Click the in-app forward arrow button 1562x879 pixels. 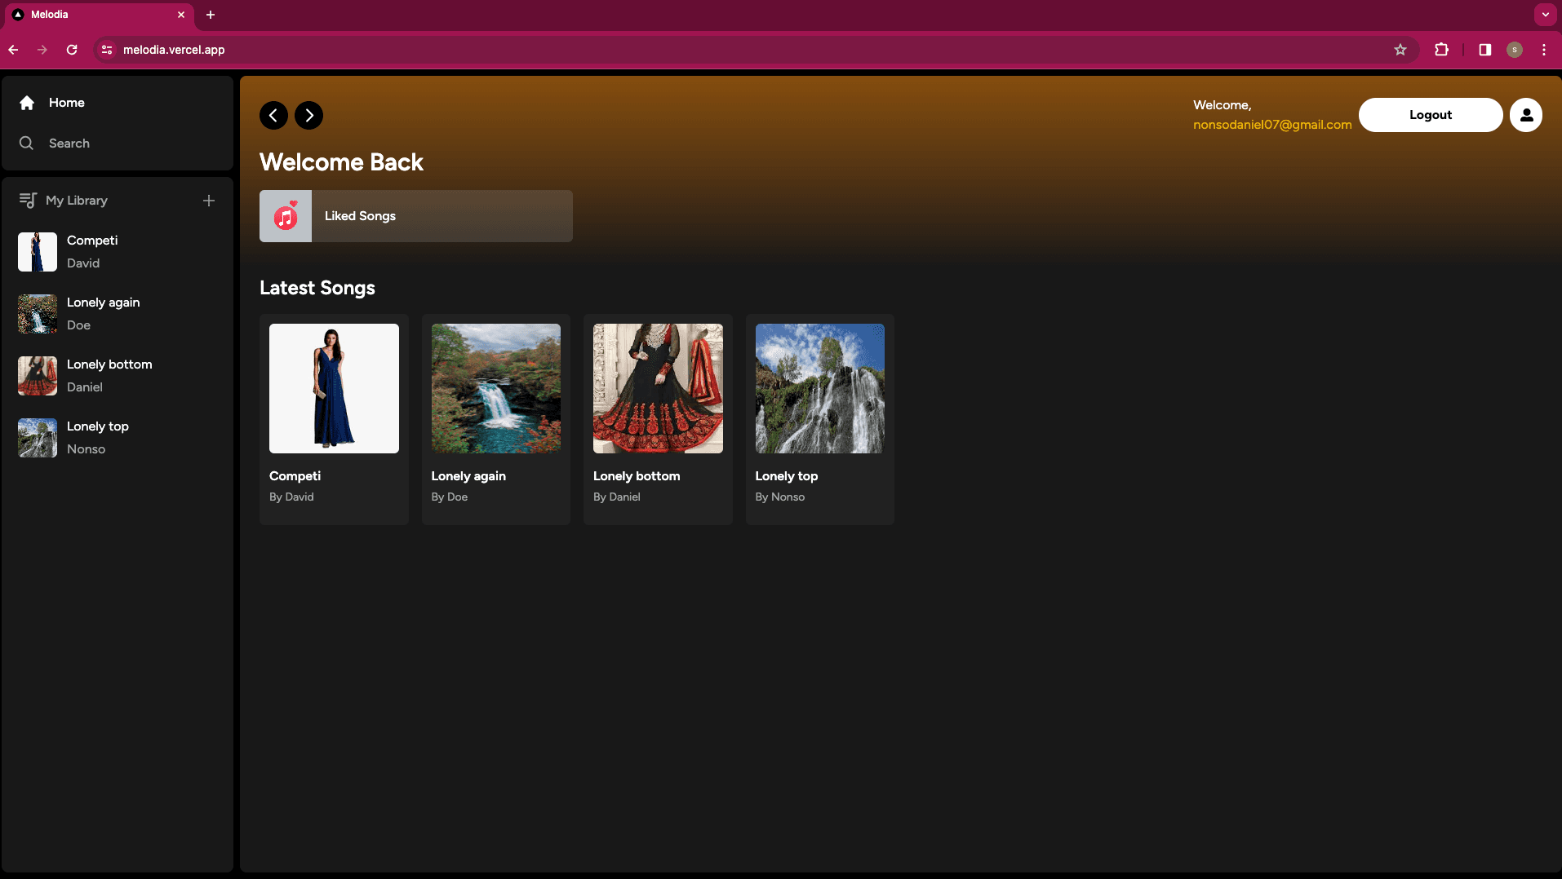308,116
